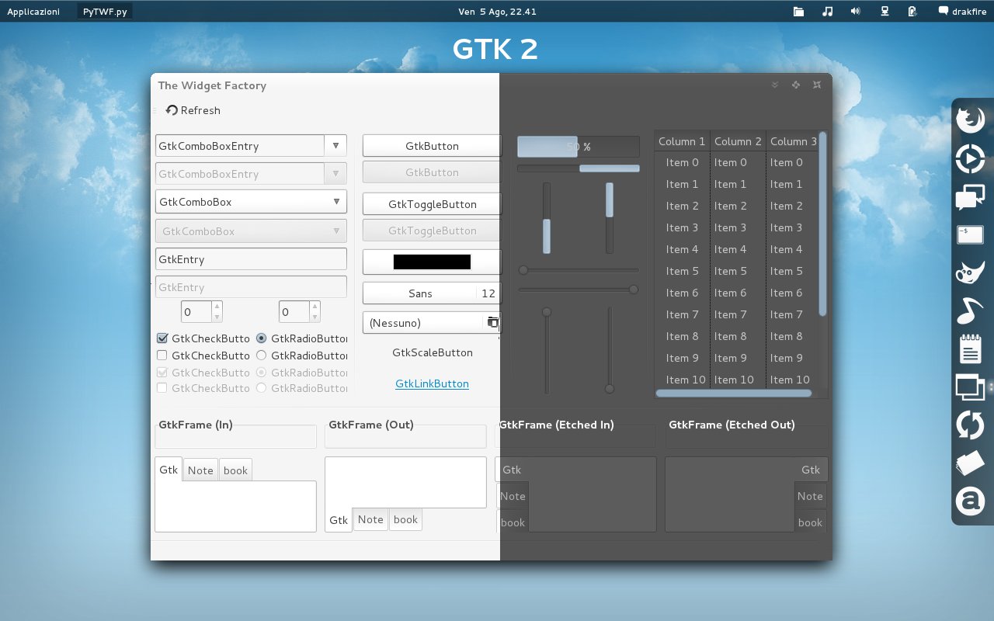Open the music note dock icon
Viewport: 994px width, 621px height.
[x=970, y=311]
